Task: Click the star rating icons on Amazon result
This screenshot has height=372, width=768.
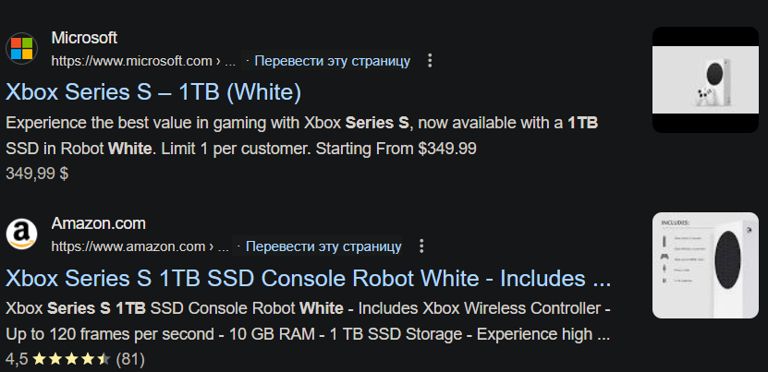Action: coord(73,358)
